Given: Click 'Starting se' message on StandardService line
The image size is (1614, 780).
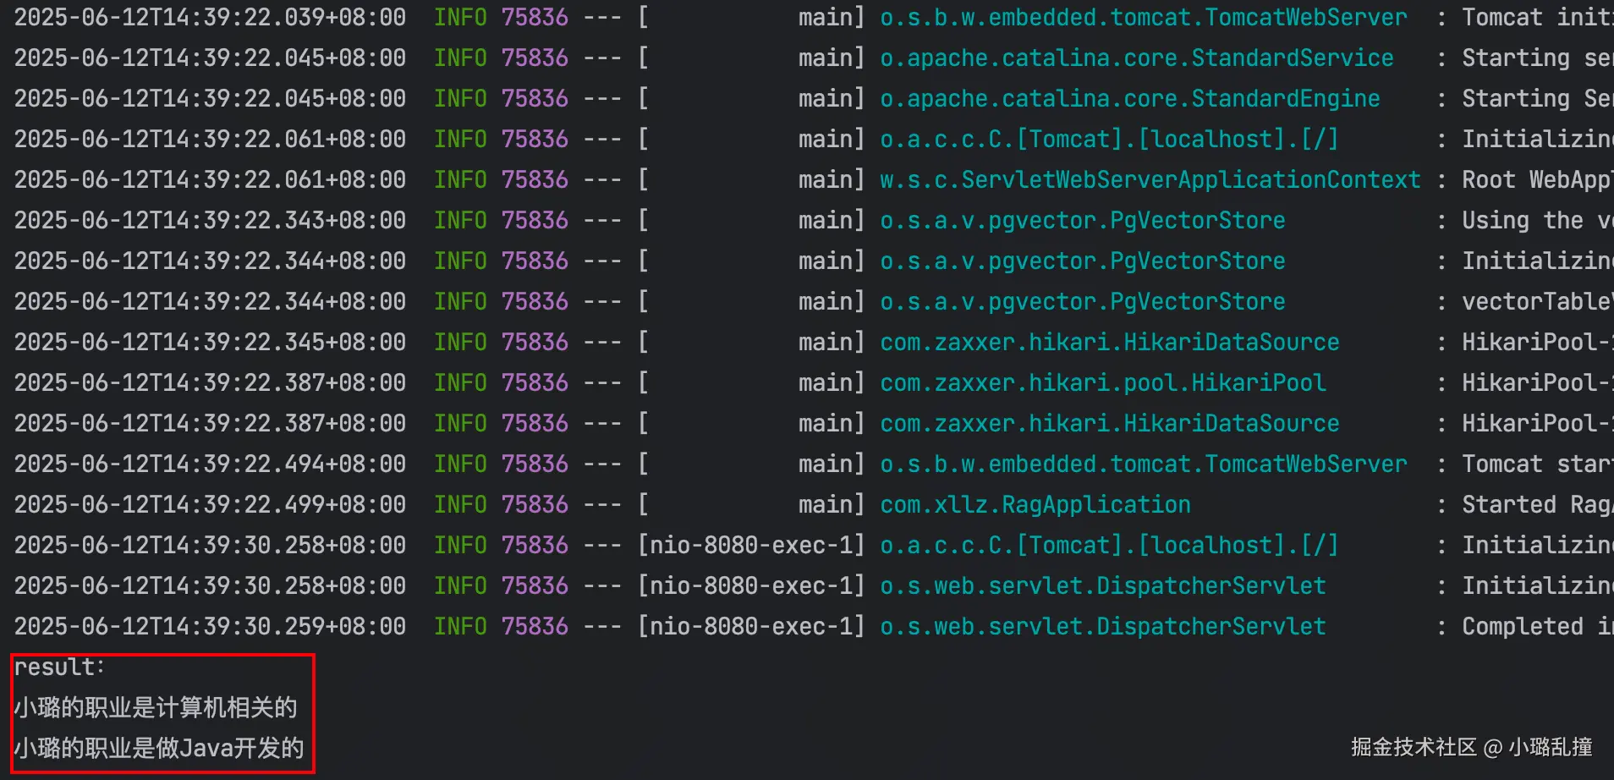Looking at the screenshot, I should [x=1537, y=58].
